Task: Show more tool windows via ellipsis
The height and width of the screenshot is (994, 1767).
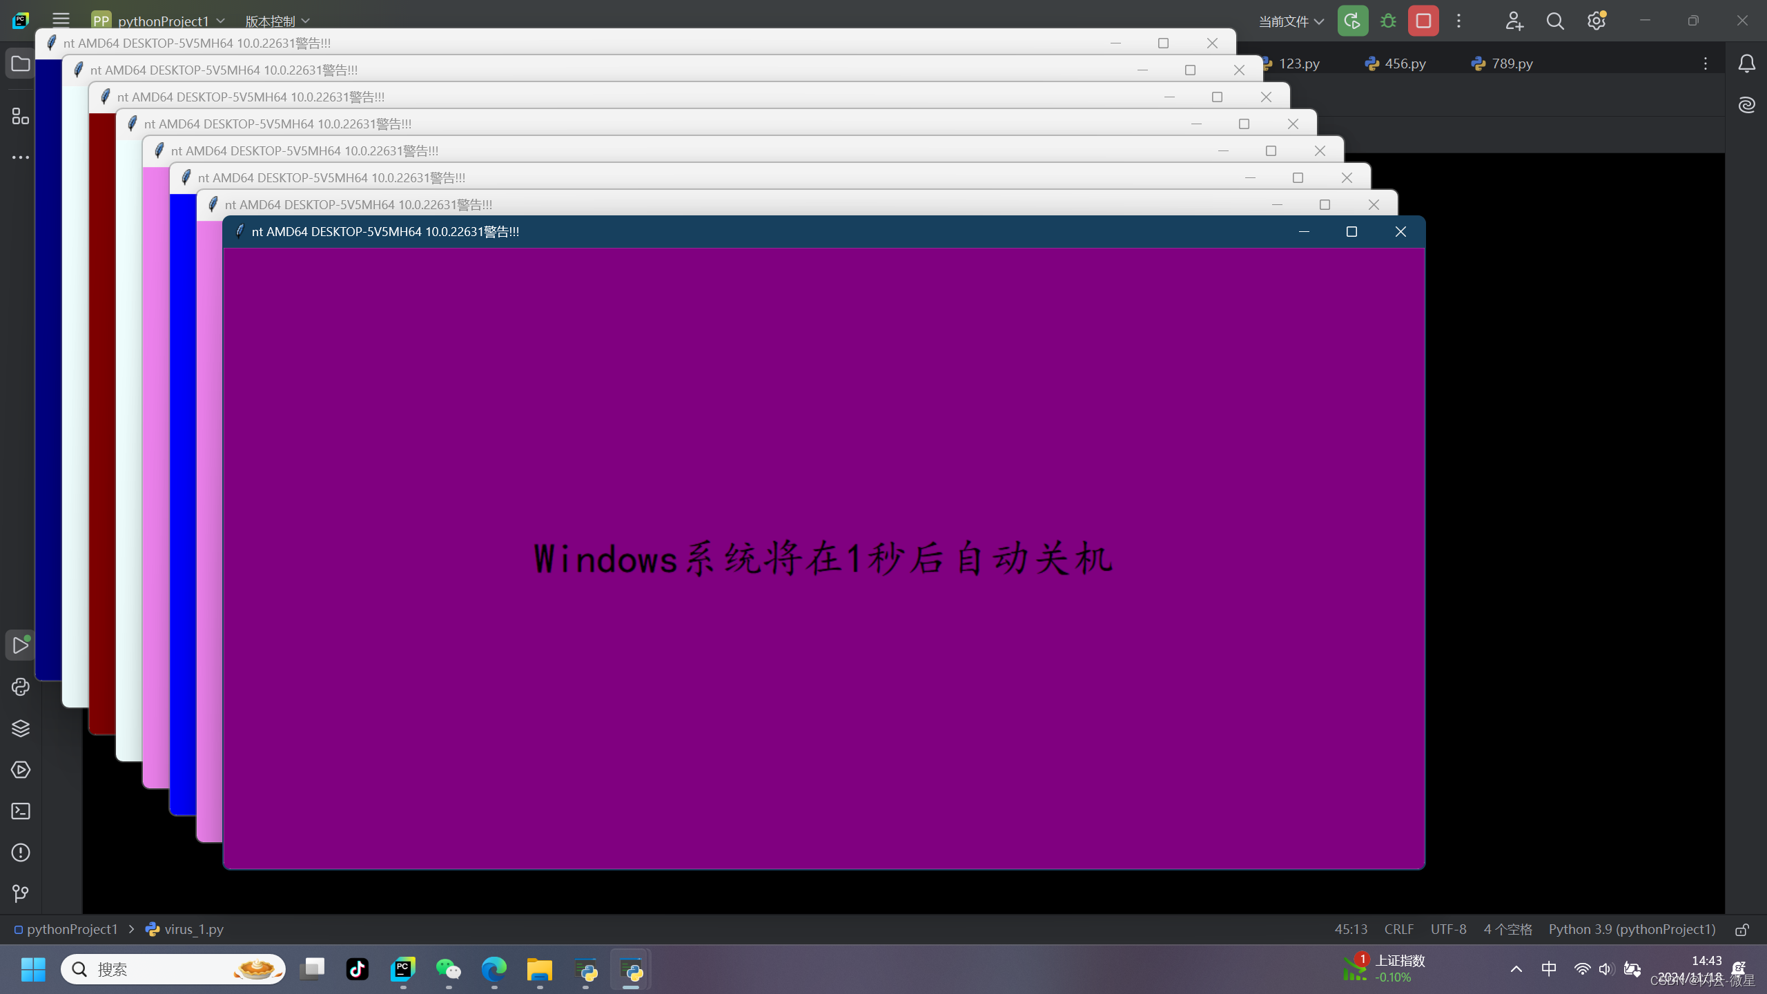Action: click(20, 157)
